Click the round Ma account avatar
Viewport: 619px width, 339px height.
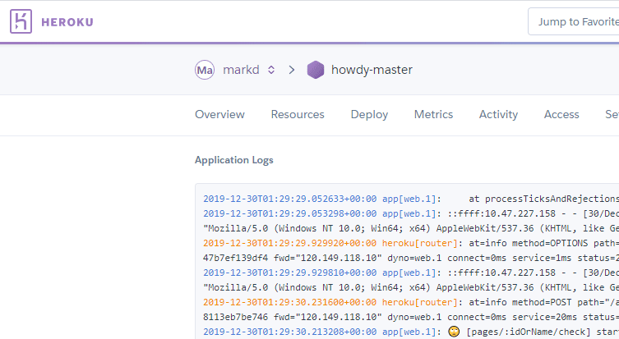[205, 70]
